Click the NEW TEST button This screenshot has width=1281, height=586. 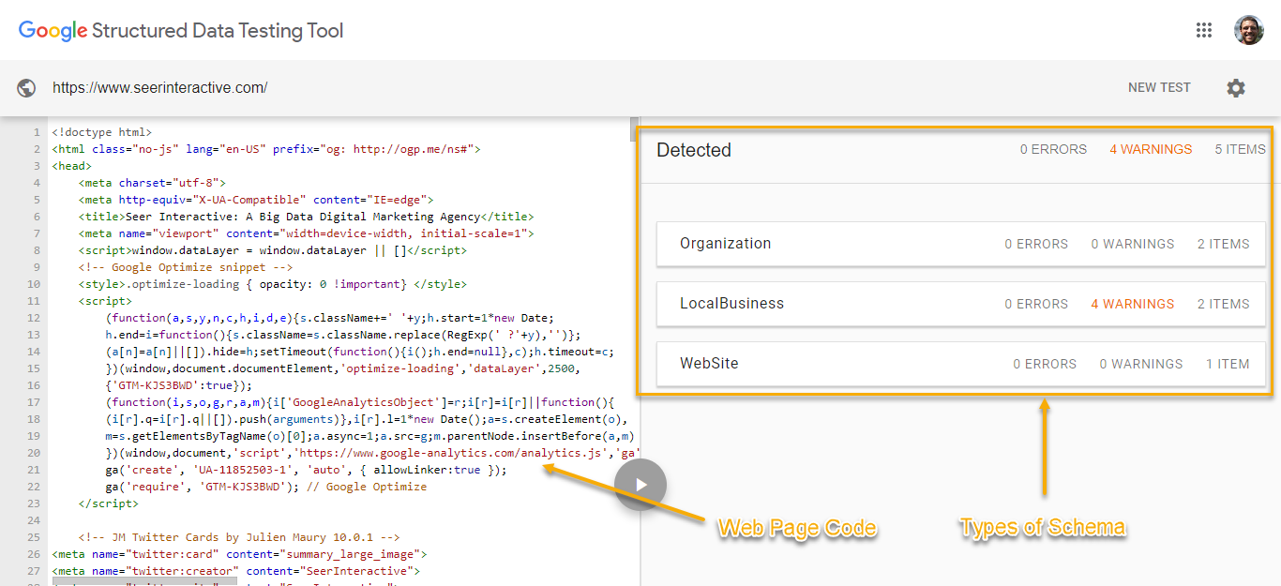(x=1159, y=88)
